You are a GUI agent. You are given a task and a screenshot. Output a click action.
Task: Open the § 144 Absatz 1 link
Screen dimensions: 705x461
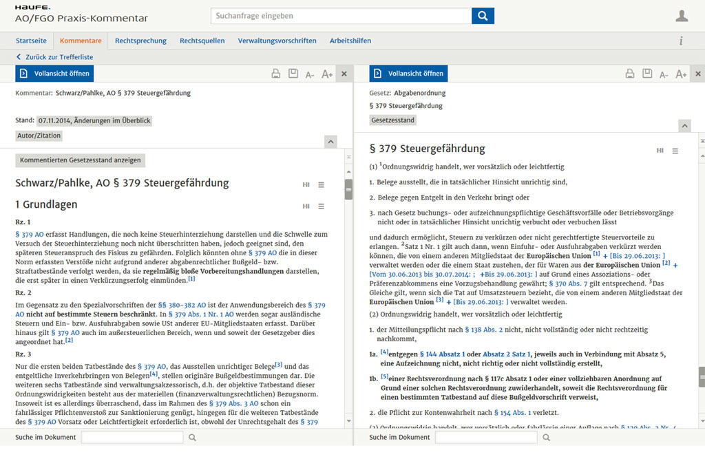click(442, 354)
